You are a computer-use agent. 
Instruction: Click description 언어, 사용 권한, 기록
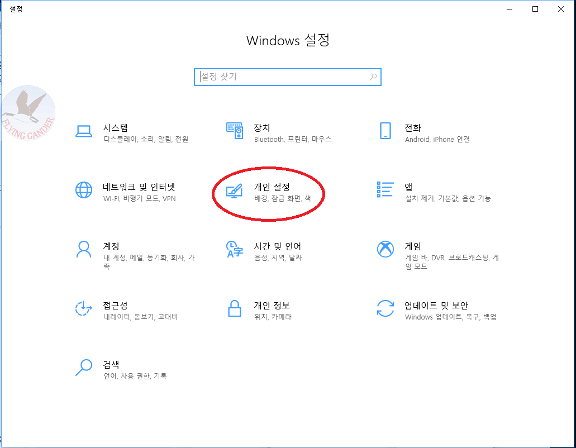(x=135, y=375)
